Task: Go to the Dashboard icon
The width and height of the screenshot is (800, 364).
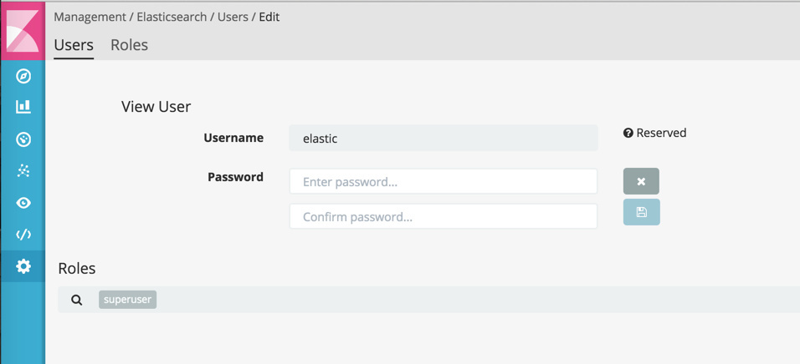Action: pyautogui.click(x=23, y=139)
